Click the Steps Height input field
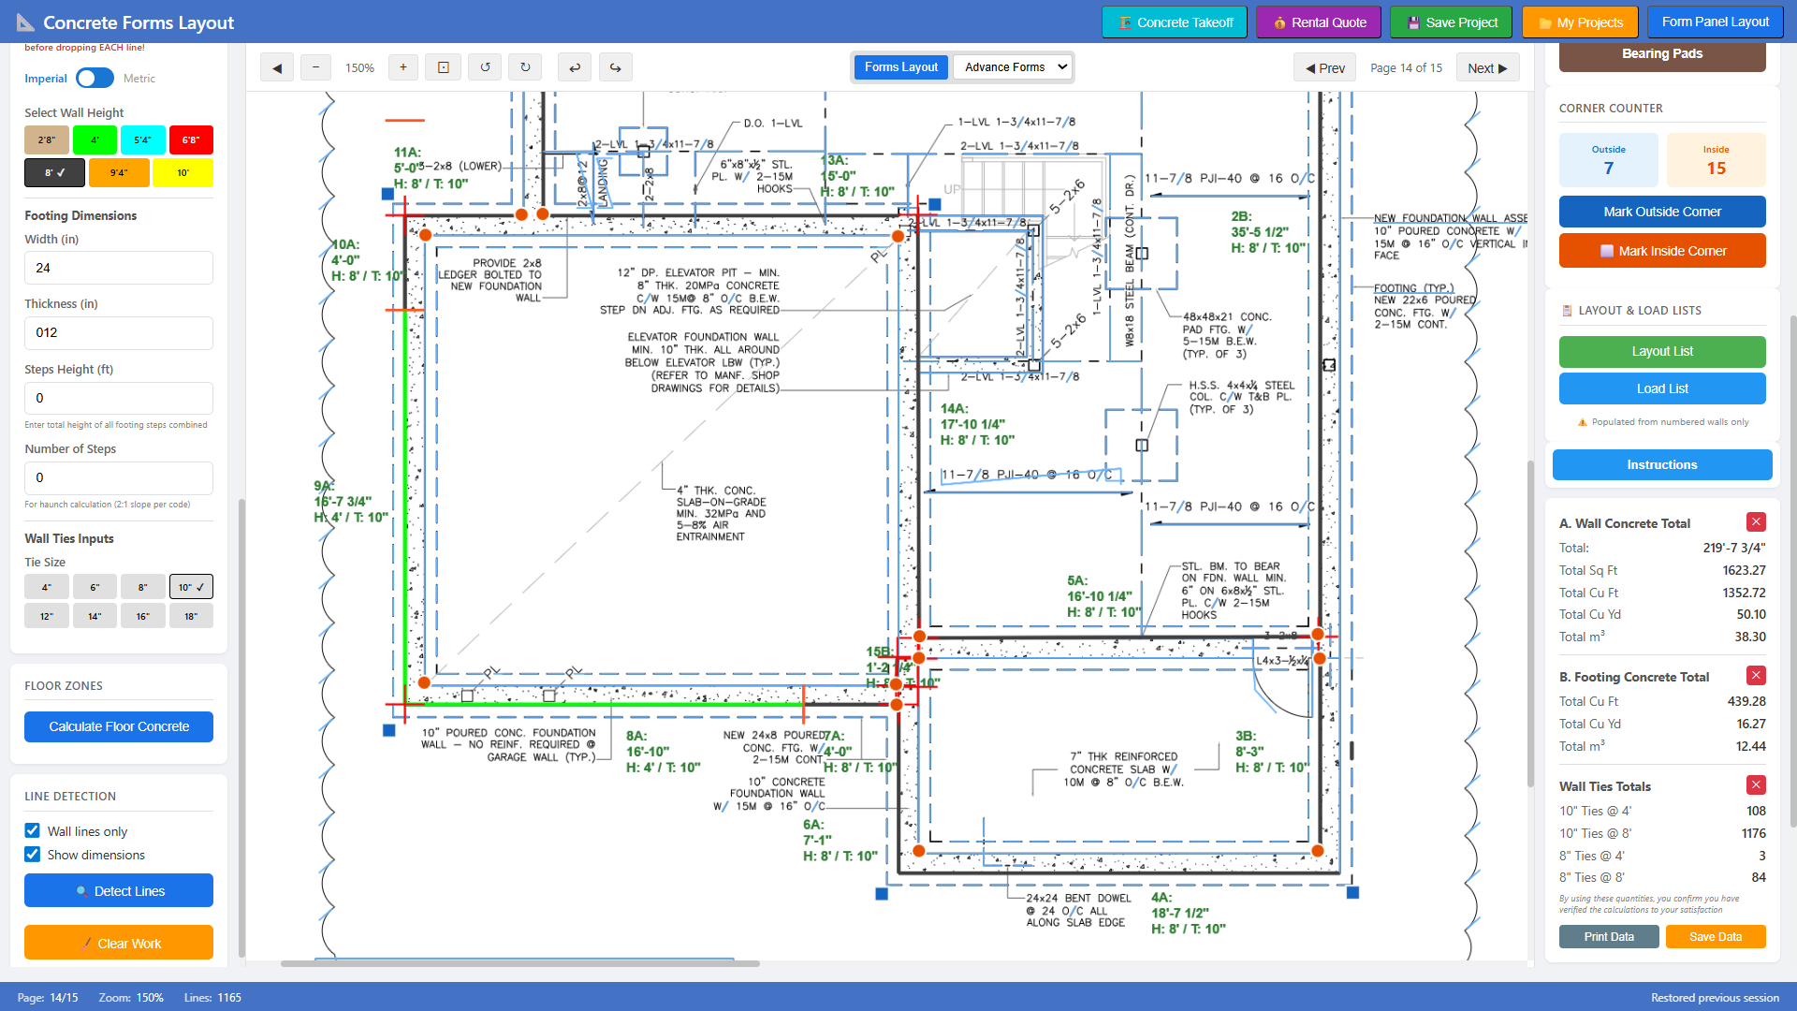Image resolution: width=1797 pixels, height=1011 pixels. coord(119,399)
